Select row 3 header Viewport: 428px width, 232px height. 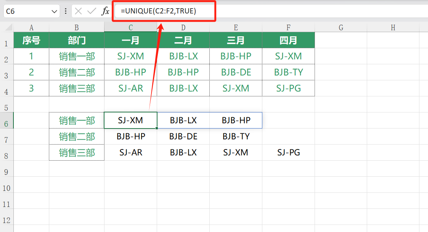(7, 72)
